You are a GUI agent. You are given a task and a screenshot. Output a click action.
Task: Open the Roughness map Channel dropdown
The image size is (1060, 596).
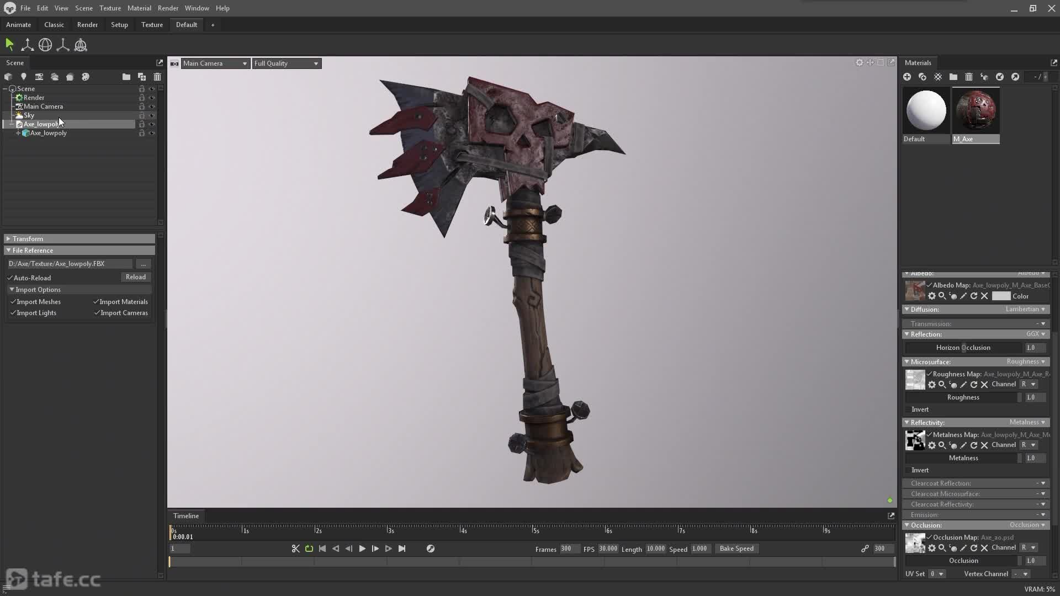(1029, 385)
